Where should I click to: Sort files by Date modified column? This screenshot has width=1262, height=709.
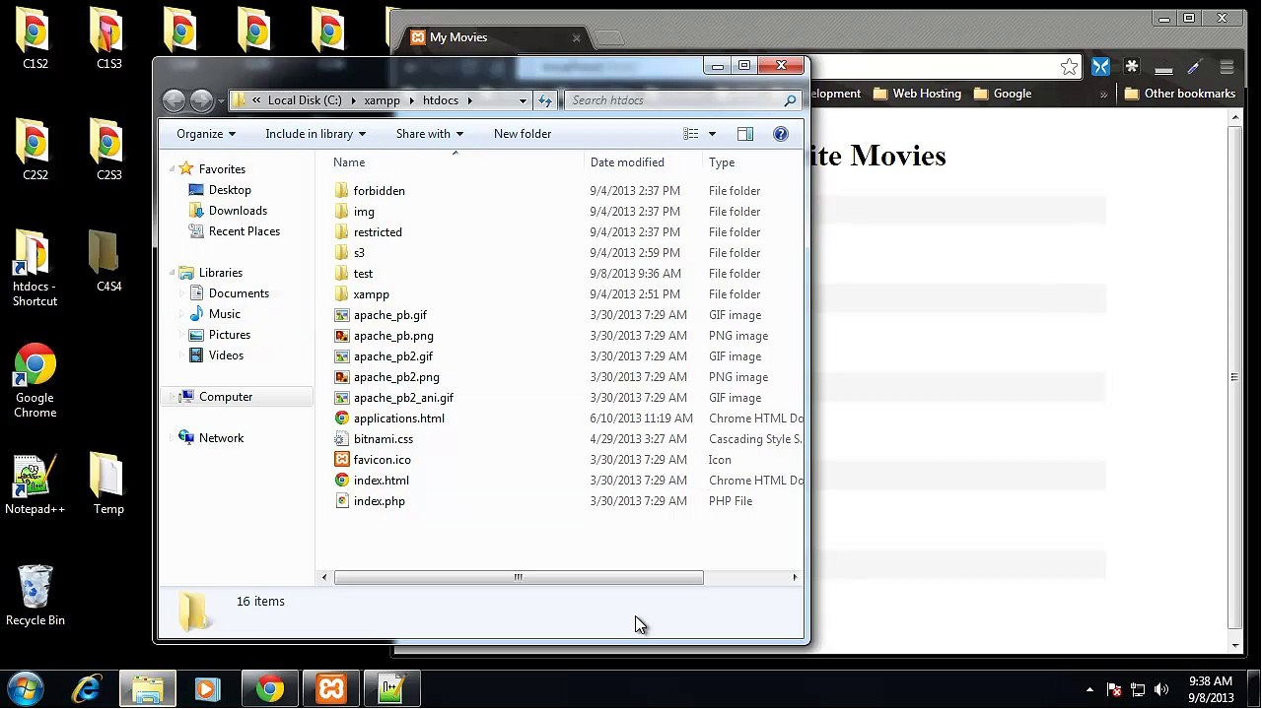point(627,162)
